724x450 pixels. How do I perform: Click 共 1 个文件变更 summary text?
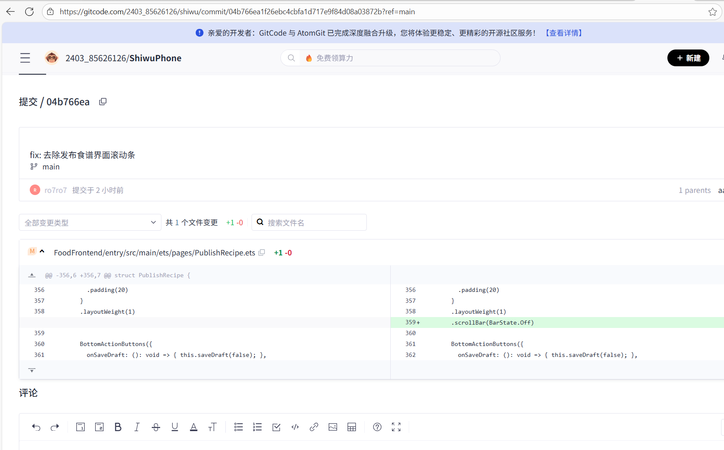[x=192, y=222]
